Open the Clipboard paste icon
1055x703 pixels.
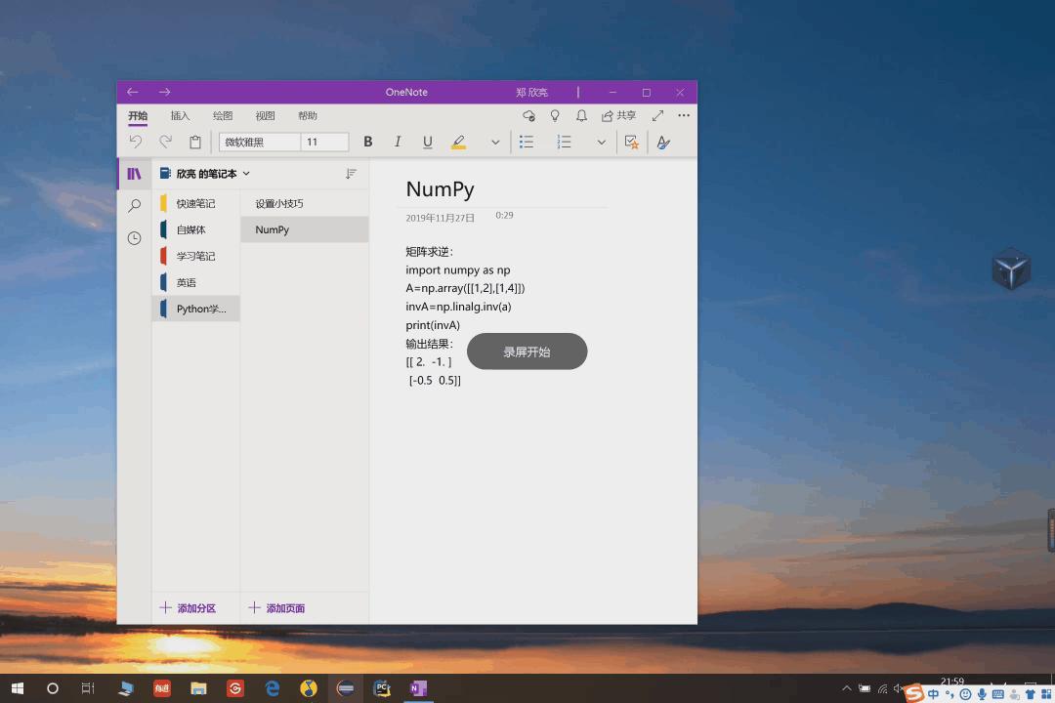(194, 142)
